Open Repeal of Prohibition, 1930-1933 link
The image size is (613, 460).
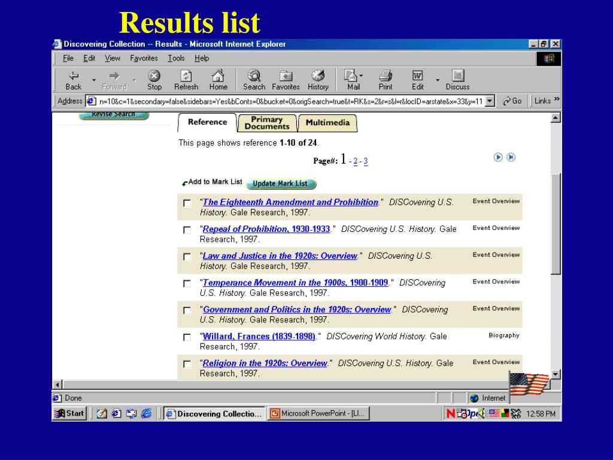(266, 229)
